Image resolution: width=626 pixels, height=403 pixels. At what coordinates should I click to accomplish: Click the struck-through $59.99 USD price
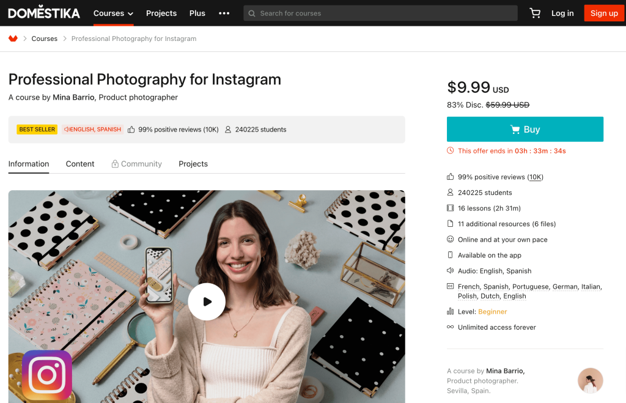pos(507,105)
